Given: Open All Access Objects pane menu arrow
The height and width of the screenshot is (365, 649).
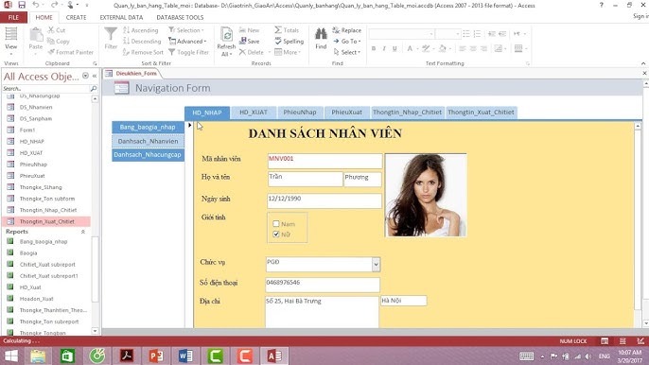Looking at the screenshot, I should pyautogui.click(x=85, y=77).
